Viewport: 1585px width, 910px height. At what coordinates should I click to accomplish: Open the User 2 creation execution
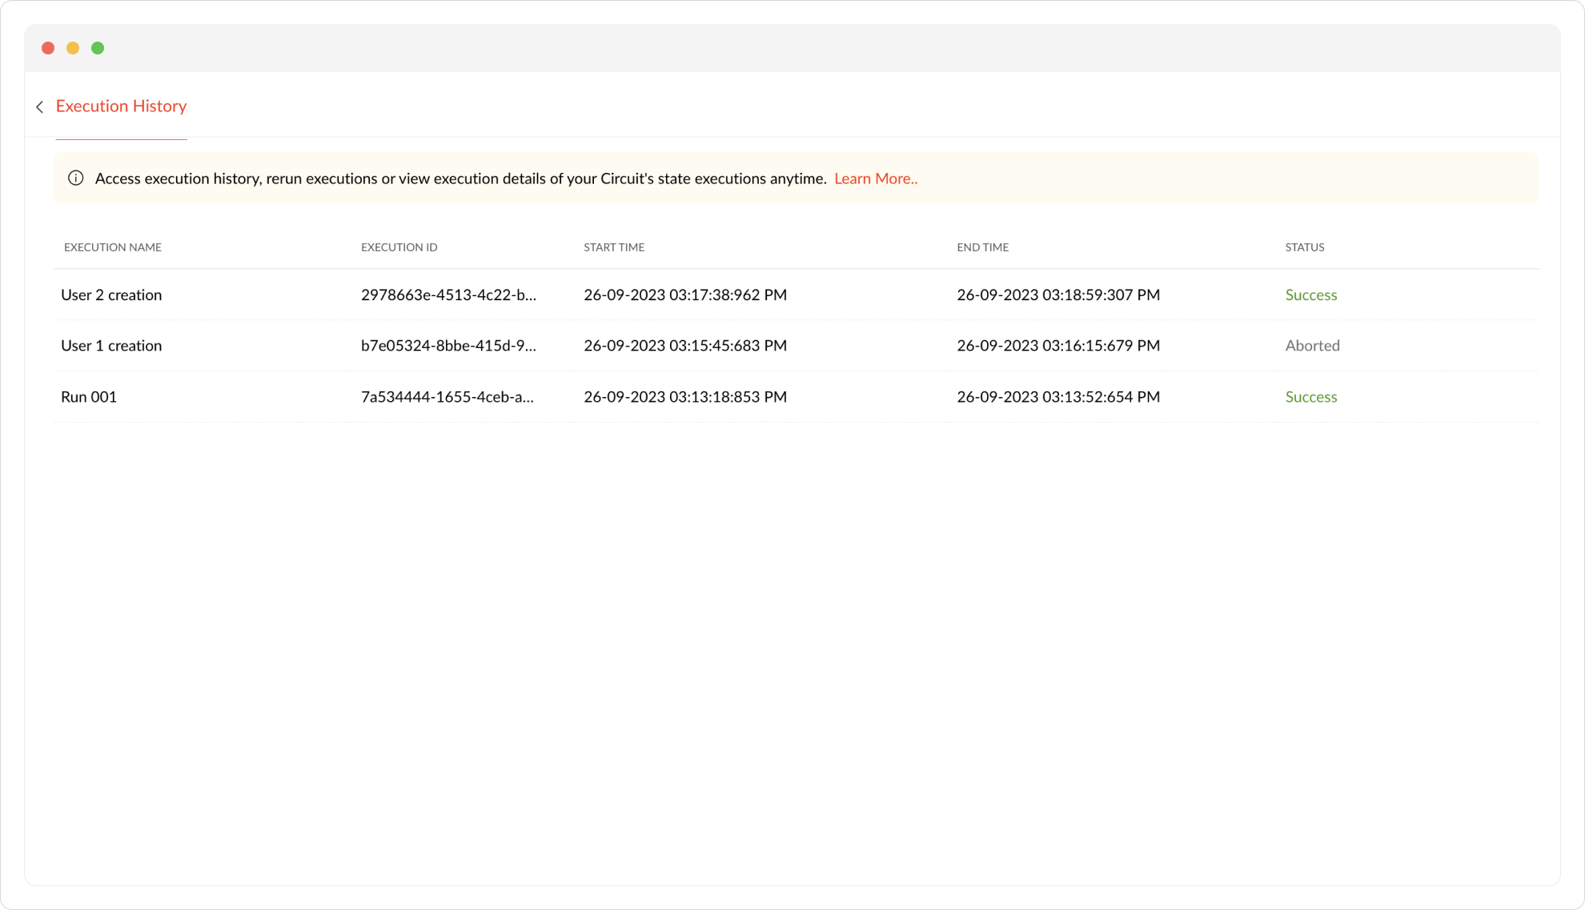pos(111,295)
